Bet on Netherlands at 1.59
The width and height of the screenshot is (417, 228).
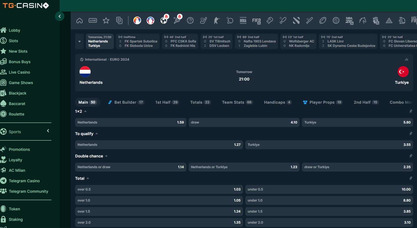131,122
